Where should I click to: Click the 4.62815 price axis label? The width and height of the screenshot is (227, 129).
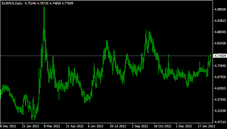coord(220,88)
